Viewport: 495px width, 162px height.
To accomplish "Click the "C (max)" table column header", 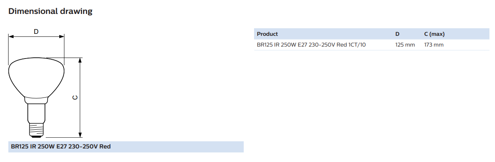I will [x=434, y=34].
